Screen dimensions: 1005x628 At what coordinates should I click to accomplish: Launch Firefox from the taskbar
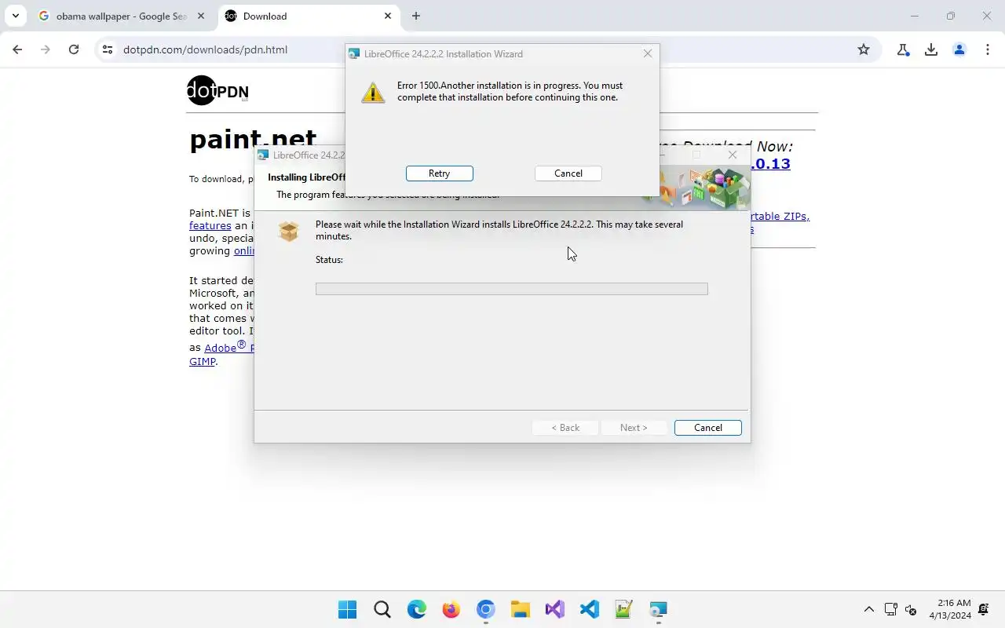pyautogui.click(x=451, y=609)
